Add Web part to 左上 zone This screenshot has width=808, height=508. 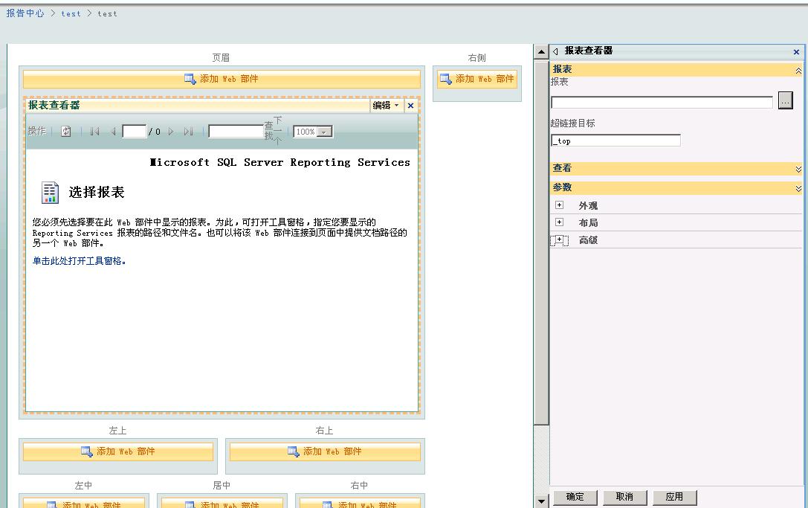(x=118, y=451)
